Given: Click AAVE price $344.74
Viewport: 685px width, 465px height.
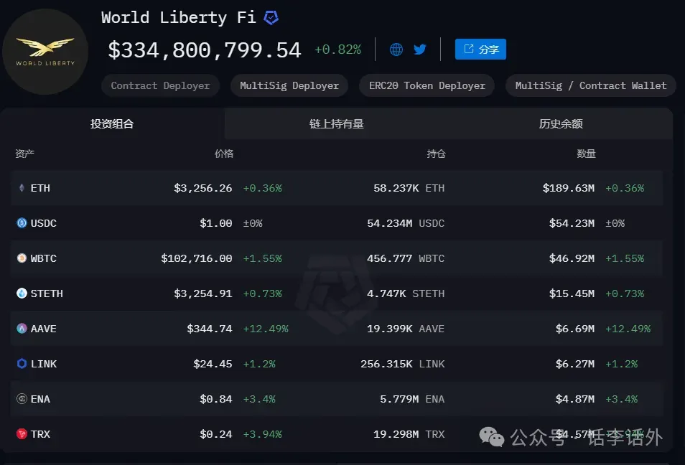Looking at the screenshot, I should pos(209,329).
